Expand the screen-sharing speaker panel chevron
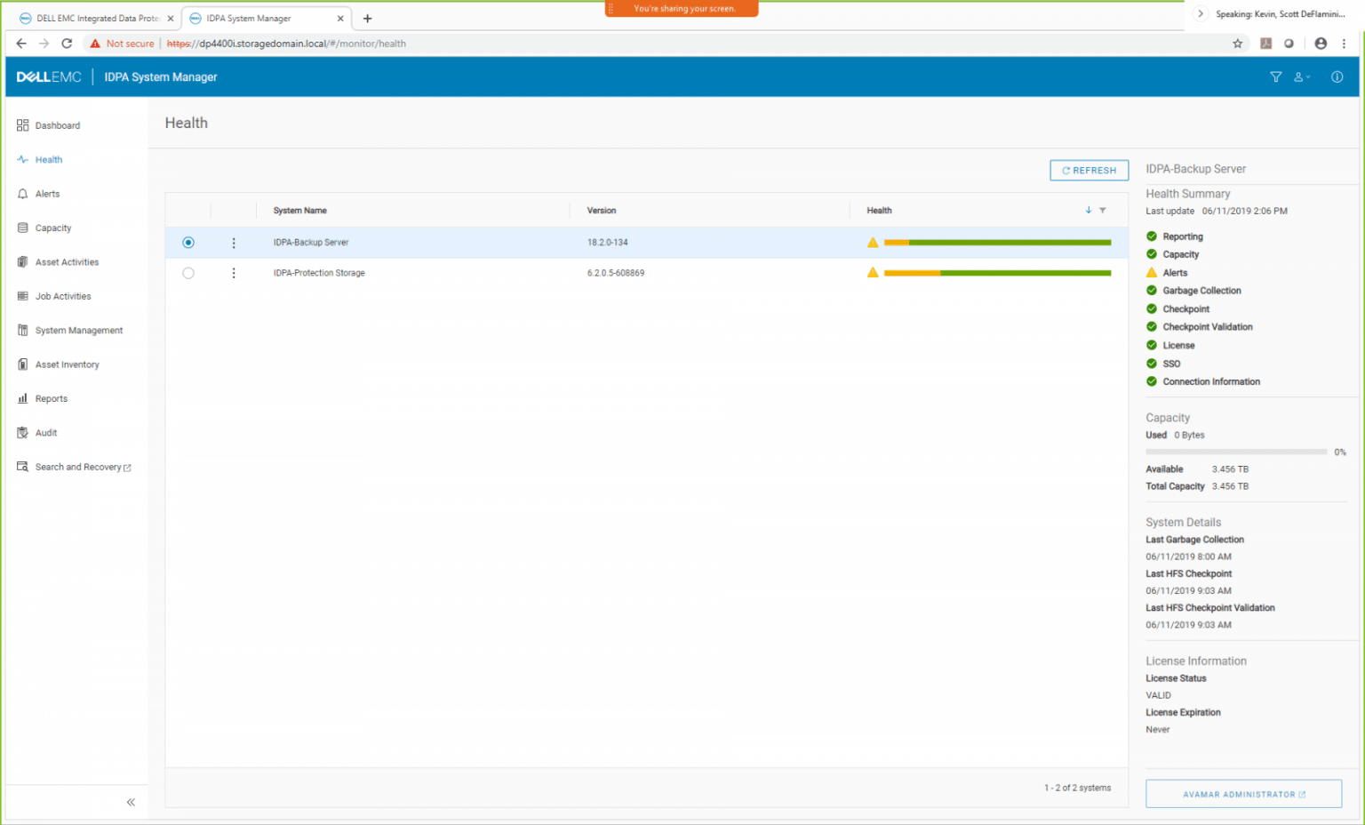The image size is (1365, 825). (1201, 14)
